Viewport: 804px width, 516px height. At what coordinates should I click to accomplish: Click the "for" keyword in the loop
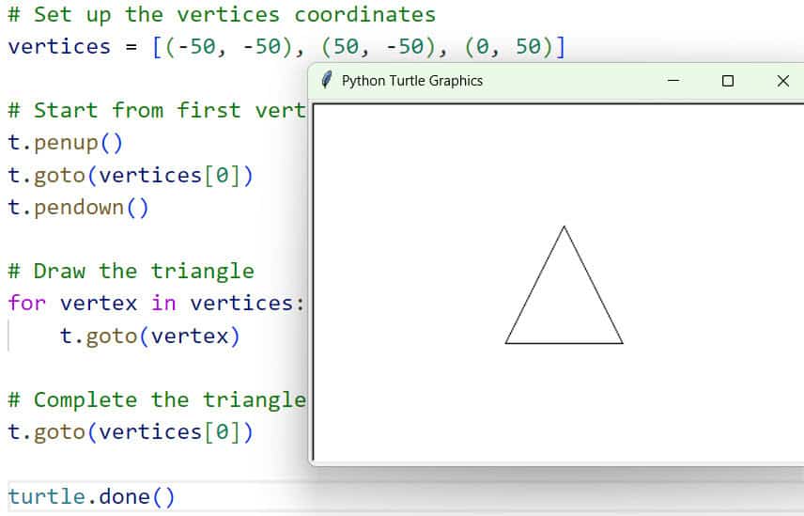click(26, 304)
